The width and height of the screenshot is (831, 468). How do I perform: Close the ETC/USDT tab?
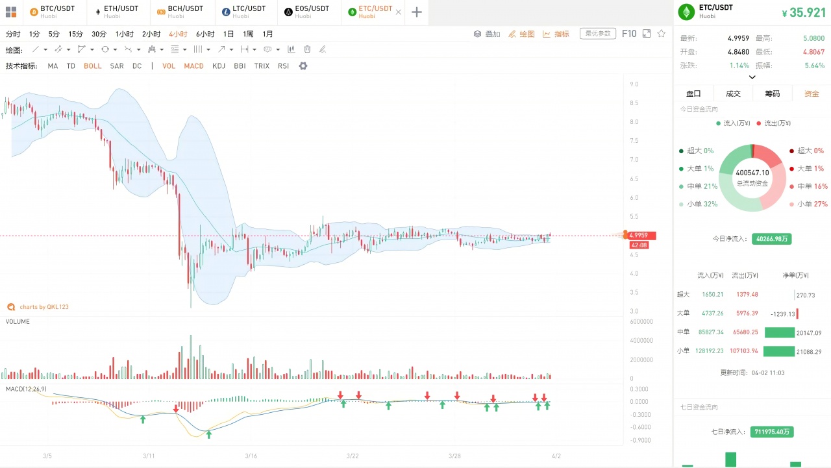click(x=398, y=12)
